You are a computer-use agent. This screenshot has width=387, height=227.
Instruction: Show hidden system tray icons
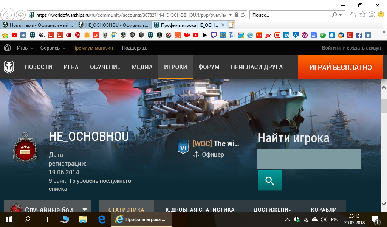pos(287,219)
